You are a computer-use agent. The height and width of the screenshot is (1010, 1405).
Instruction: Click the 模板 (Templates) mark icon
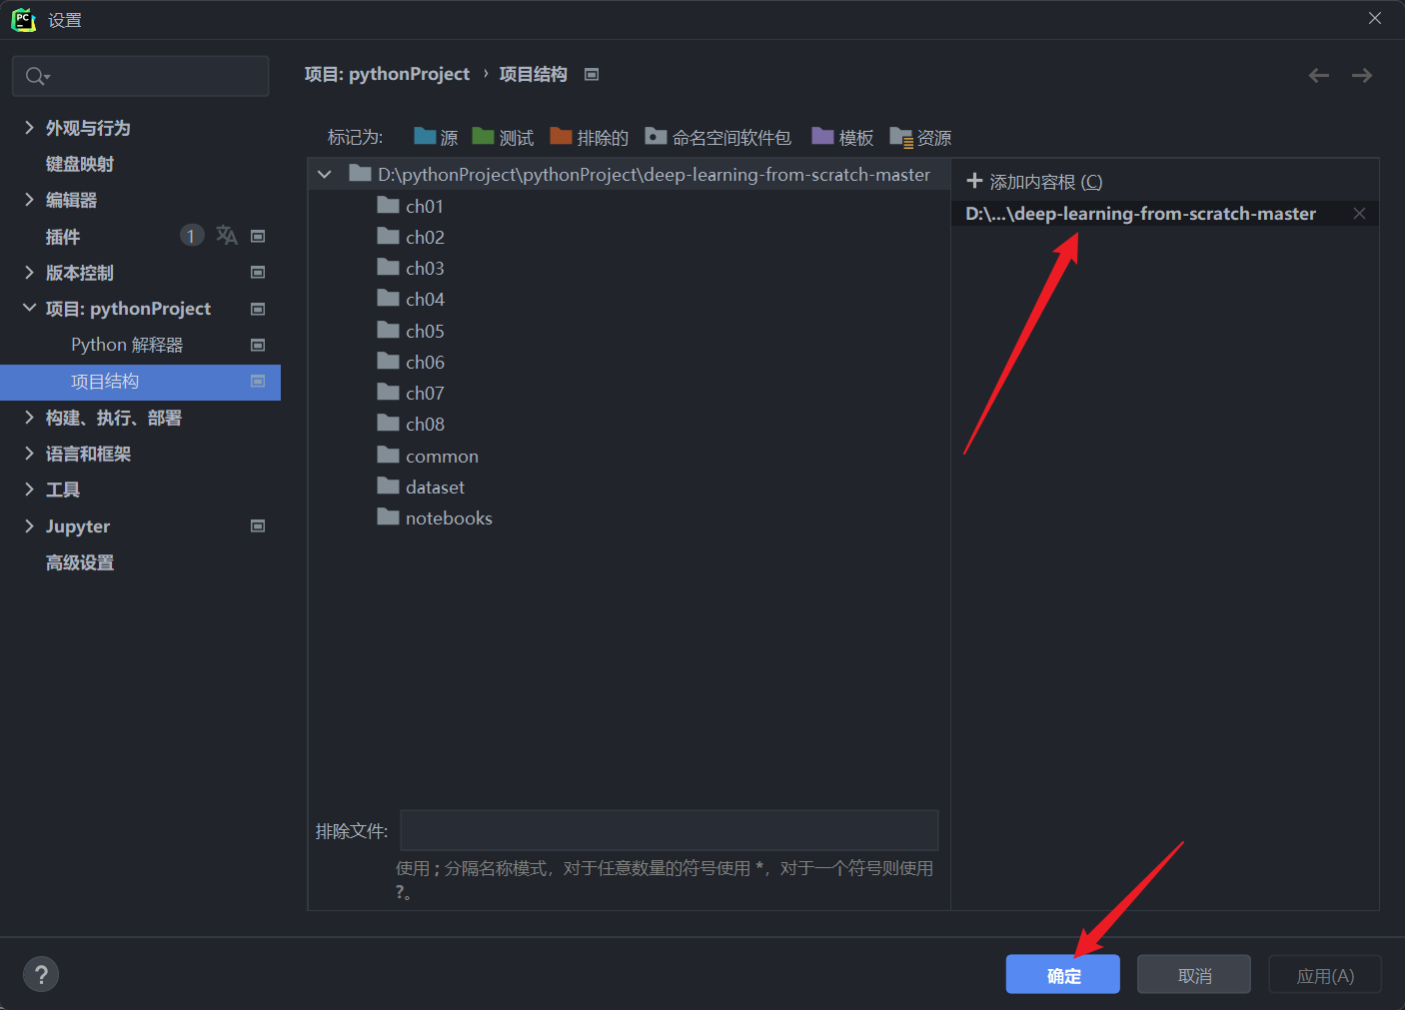click(x=822, y=136)
